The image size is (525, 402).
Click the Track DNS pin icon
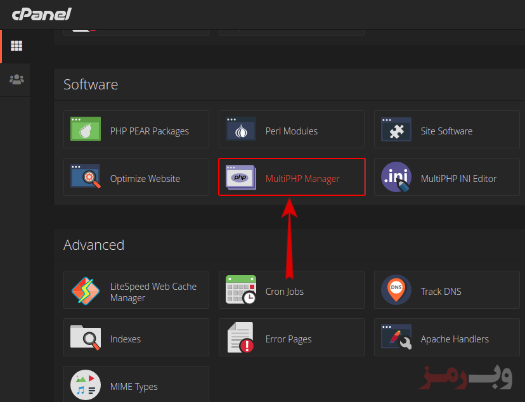click(396, 290)
